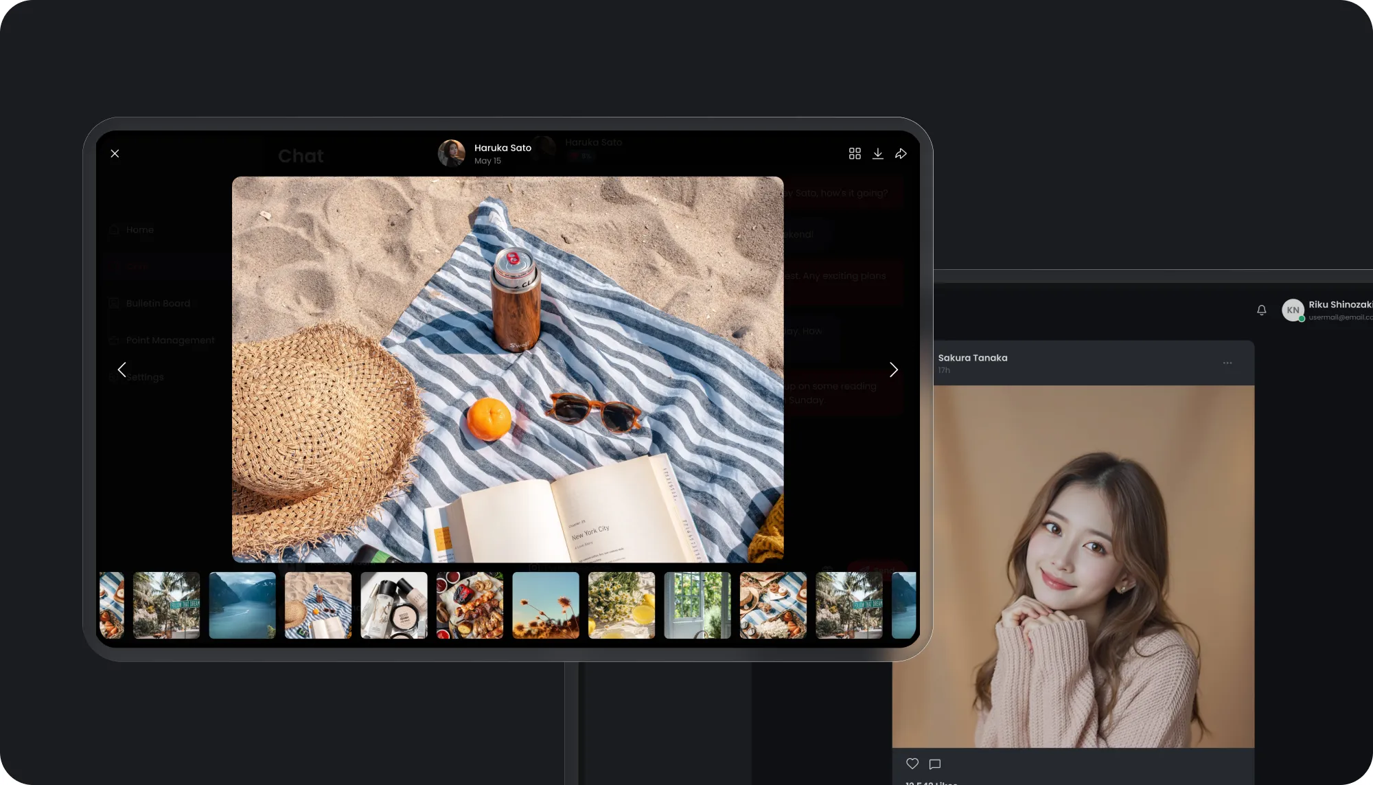Open the notifications bell
Image resolution: width=1373 pixels, height=785 pixels.
coord(1261,310)
